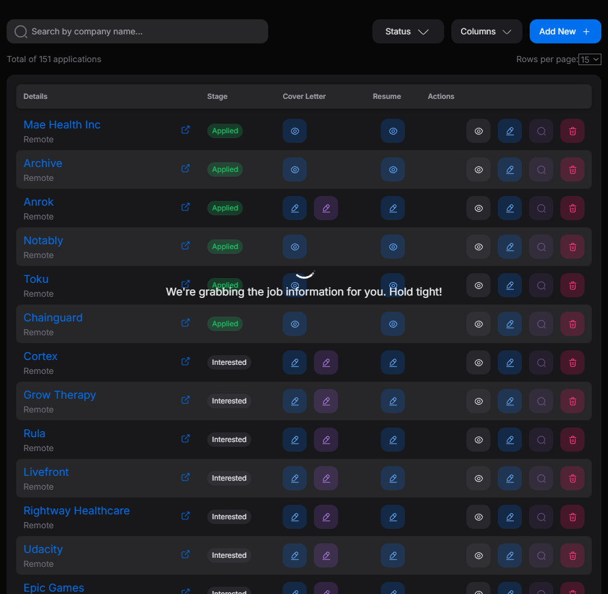Open the Udacity company link
The height and width of the screenshot is (594, 608).
[43, 549]
